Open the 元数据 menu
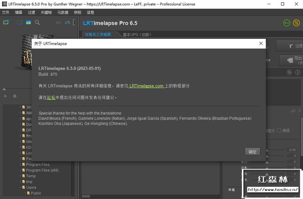This screenshot has height=199, width=303. (x=63, y=12)
